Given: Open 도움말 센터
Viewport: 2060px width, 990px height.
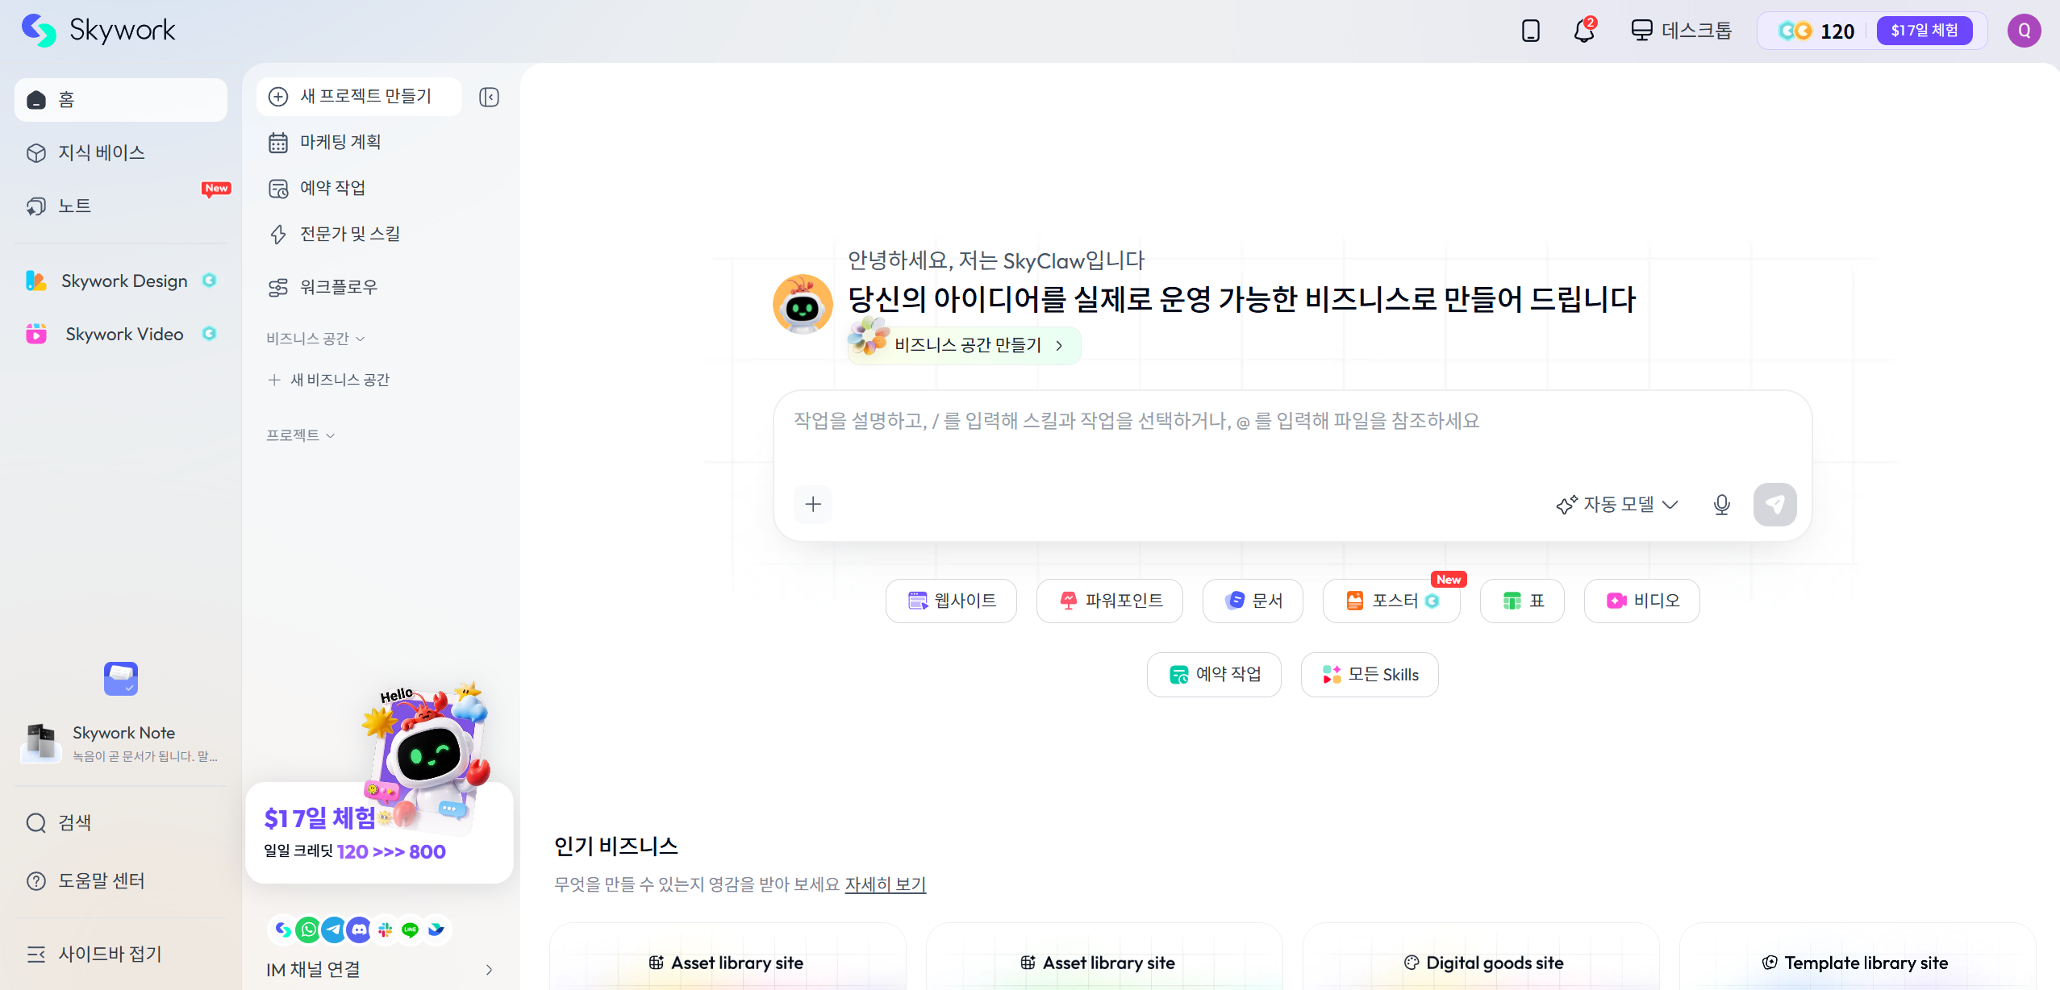Looking at the screenshot, I should click(x=121, y=880).
